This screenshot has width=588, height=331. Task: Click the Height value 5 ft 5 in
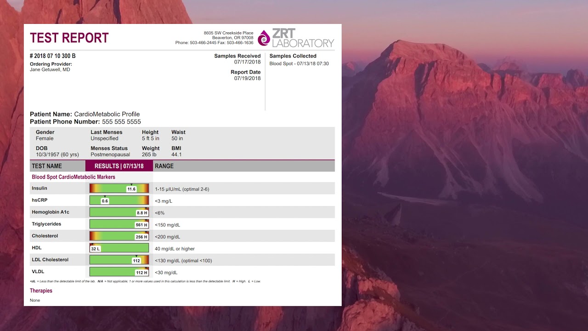pos(151,138)
